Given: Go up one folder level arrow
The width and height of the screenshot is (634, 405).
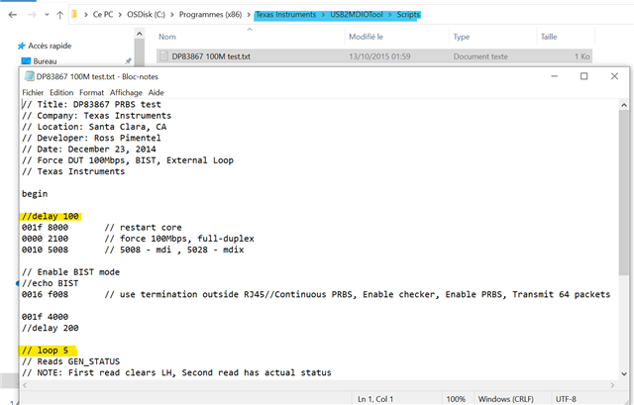Looking at the screenshot, I should (x=59, y=15).
